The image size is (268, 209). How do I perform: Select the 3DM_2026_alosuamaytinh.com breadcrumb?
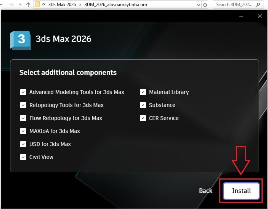click(116, 5)
